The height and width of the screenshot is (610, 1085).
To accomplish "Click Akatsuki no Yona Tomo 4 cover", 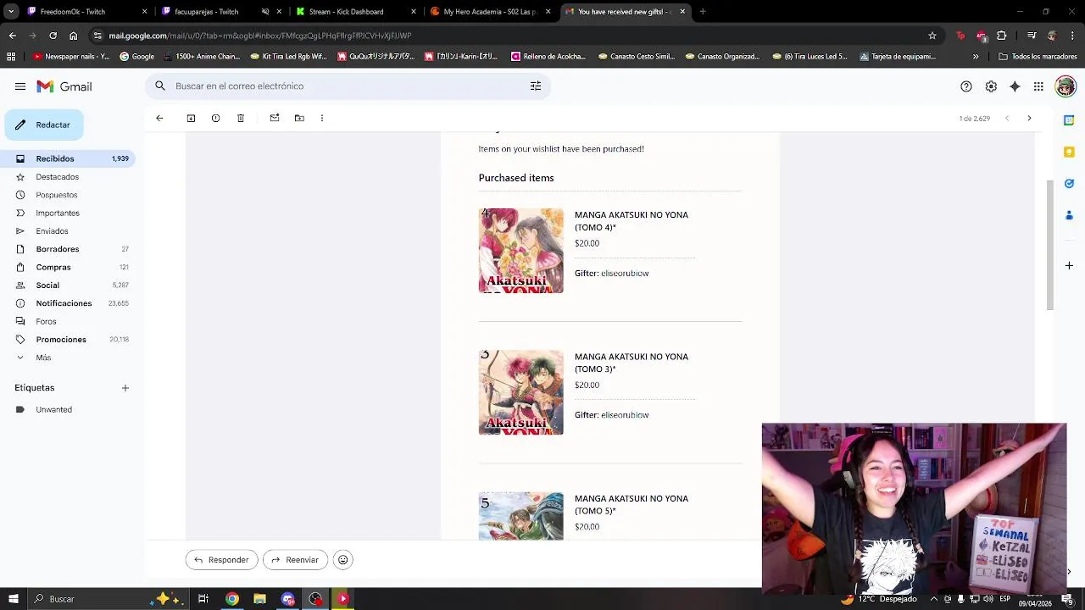I will [520, 251].
